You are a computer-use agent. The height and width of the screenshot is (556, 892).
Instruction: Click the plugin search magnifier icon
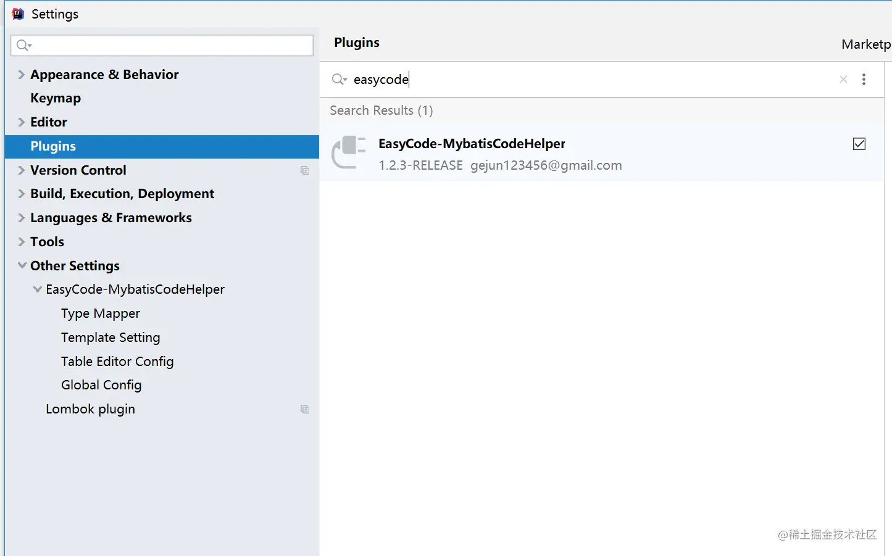[339, 79]
